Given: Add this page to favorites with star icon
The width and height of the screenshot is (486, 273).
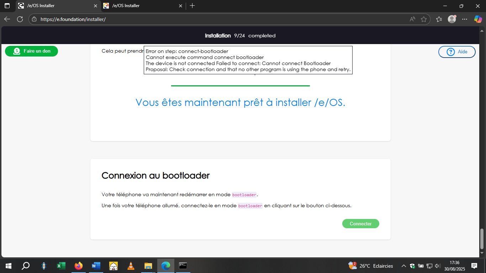Looking at the screenshot, I should [x=423, y=19].
